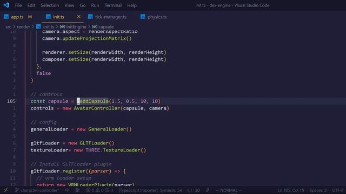346x194 pixels.
Task: Click line number 105 in gutter
Action: [11, 101]
